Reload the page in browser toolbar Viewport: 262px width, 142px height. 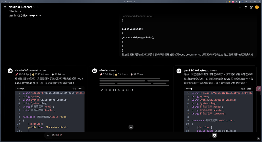coord(21,2)
